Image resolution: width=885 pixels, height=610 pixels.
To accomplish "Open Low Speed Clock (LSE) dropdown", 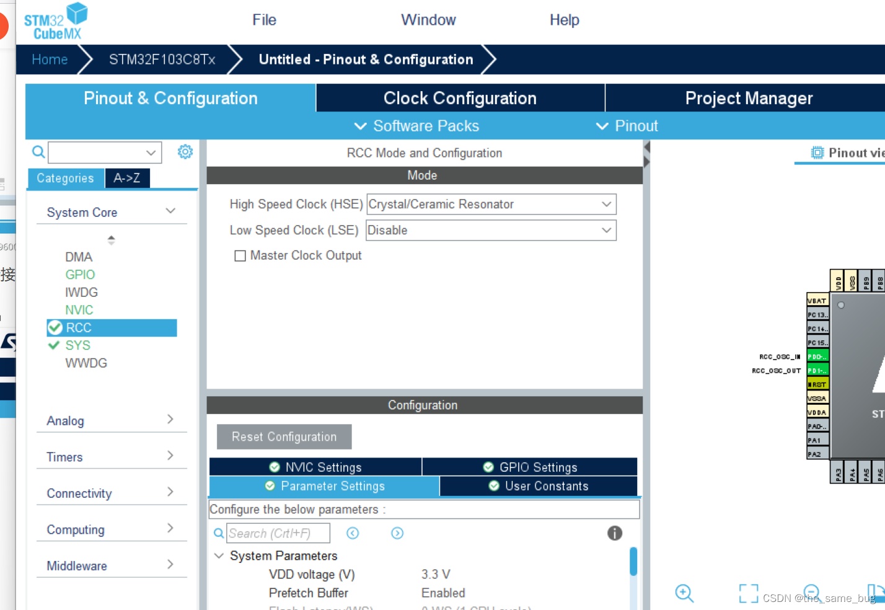I will click(491, 230).
